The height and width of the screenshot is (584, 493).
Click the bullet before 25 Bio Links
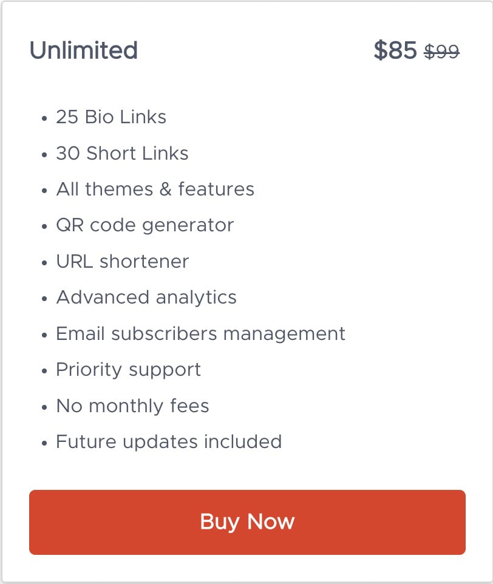pos(44,118)
